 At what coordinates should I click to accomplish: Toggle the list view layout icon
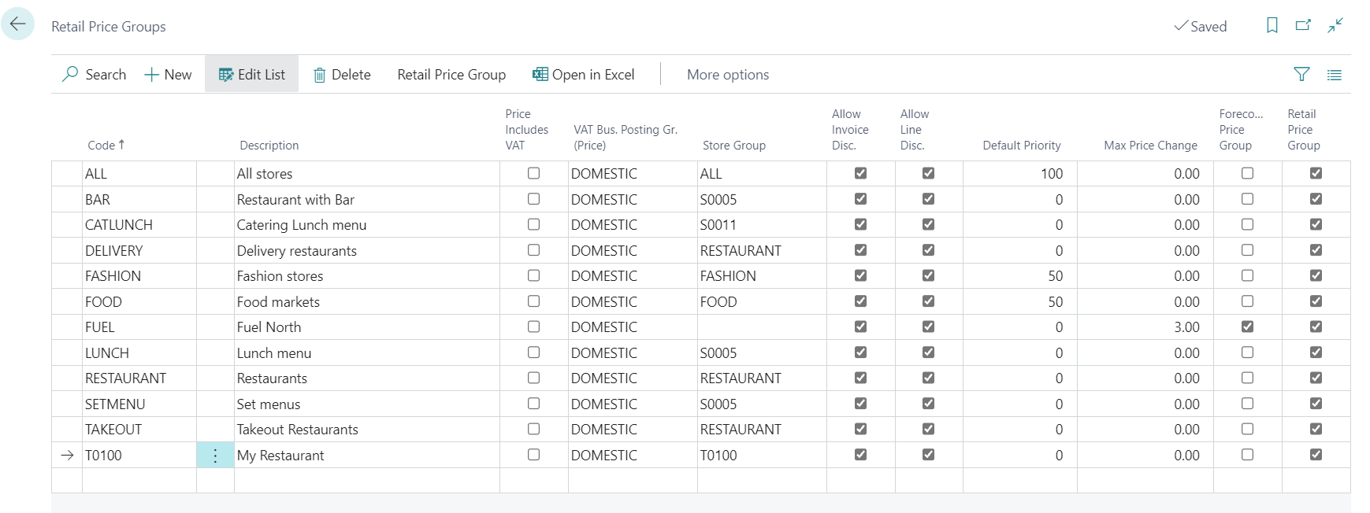1334,75
